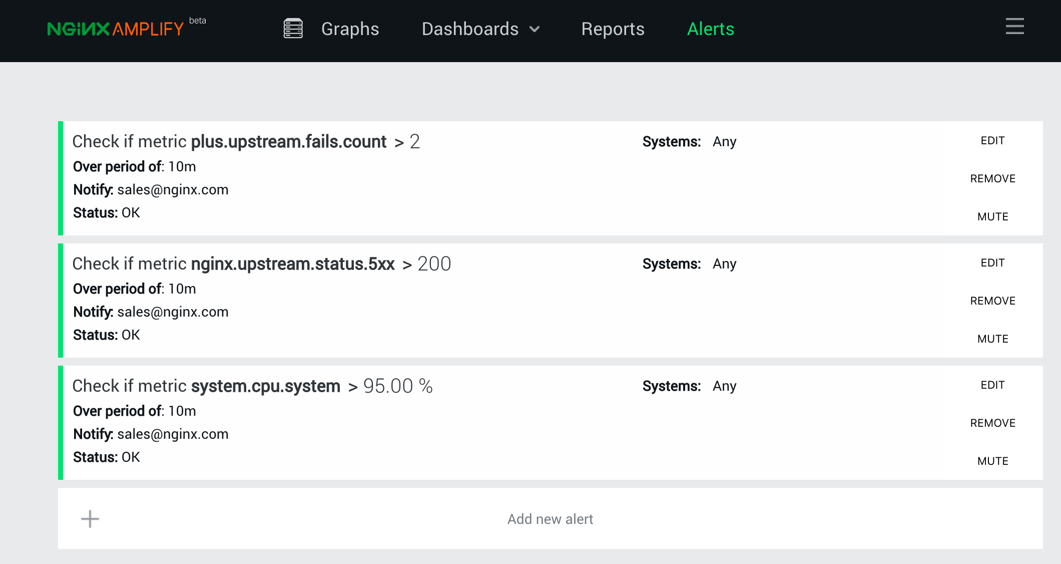Viewport: 1061px width, 564px height.
Task: Click the plus icon to add alert
Action: point(90,519)
